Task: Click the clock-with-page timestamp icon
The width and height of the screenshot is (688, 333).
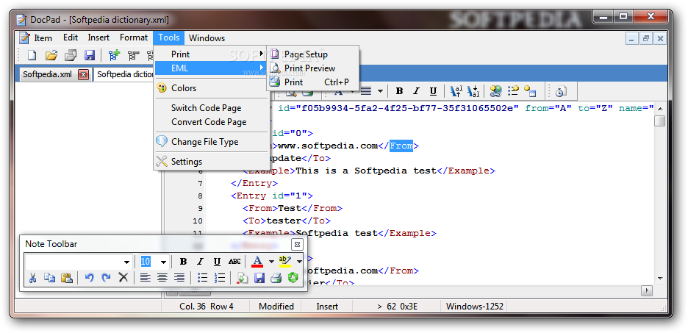Action: (x=561, y=91)
